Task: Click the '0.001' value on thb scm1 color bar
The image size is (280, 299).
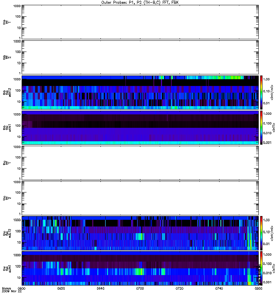Action: pos(267,143)
